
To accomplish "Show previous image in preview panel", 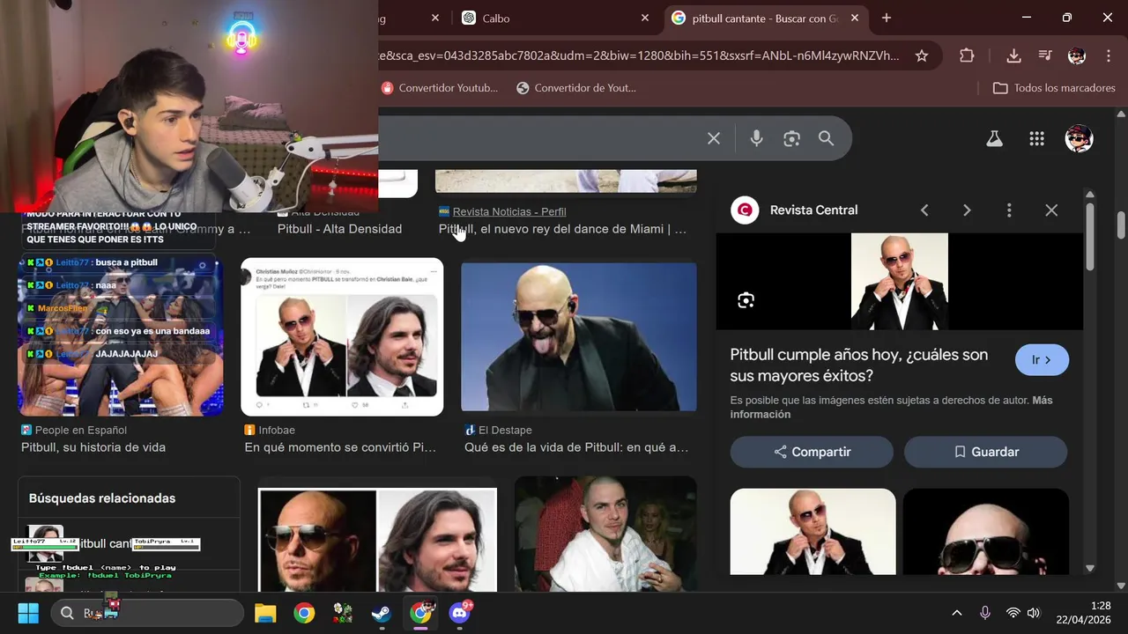I will tap(924, 210).
